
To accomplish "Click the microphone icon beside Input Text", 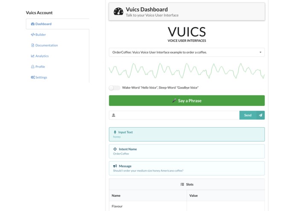I will (115, 132).
